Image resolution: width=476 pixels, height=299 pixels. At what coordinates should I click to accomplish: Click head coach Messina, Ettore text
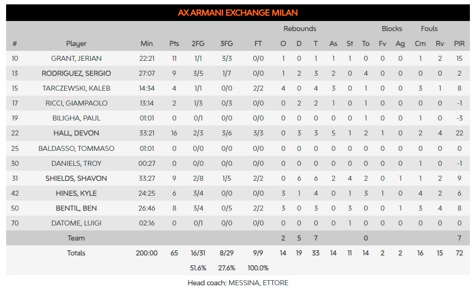click(x=238, y=283)
